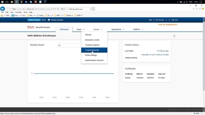Click the network icon in system tray
Image resolution: width=205 pixels, height=115 pixels.
[184, 2]
